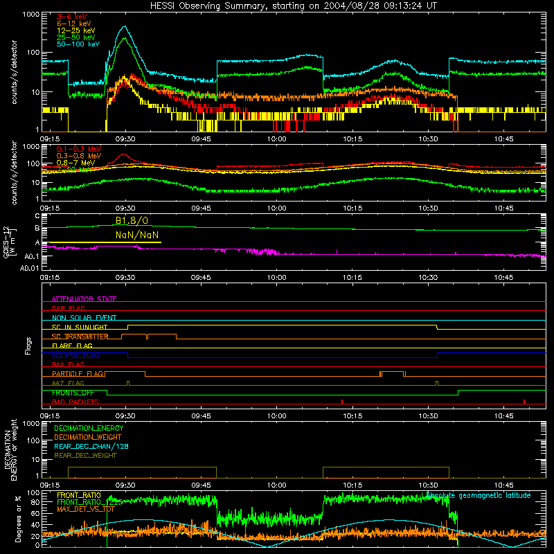Click the HESSI Observing Summary title

pos(293,6)
